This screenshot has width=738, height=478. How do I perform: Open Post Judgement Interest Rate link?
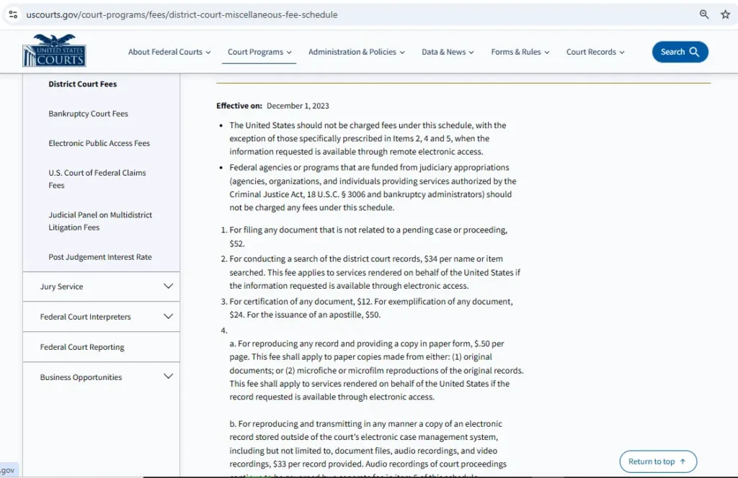click(x=99, y=257)
